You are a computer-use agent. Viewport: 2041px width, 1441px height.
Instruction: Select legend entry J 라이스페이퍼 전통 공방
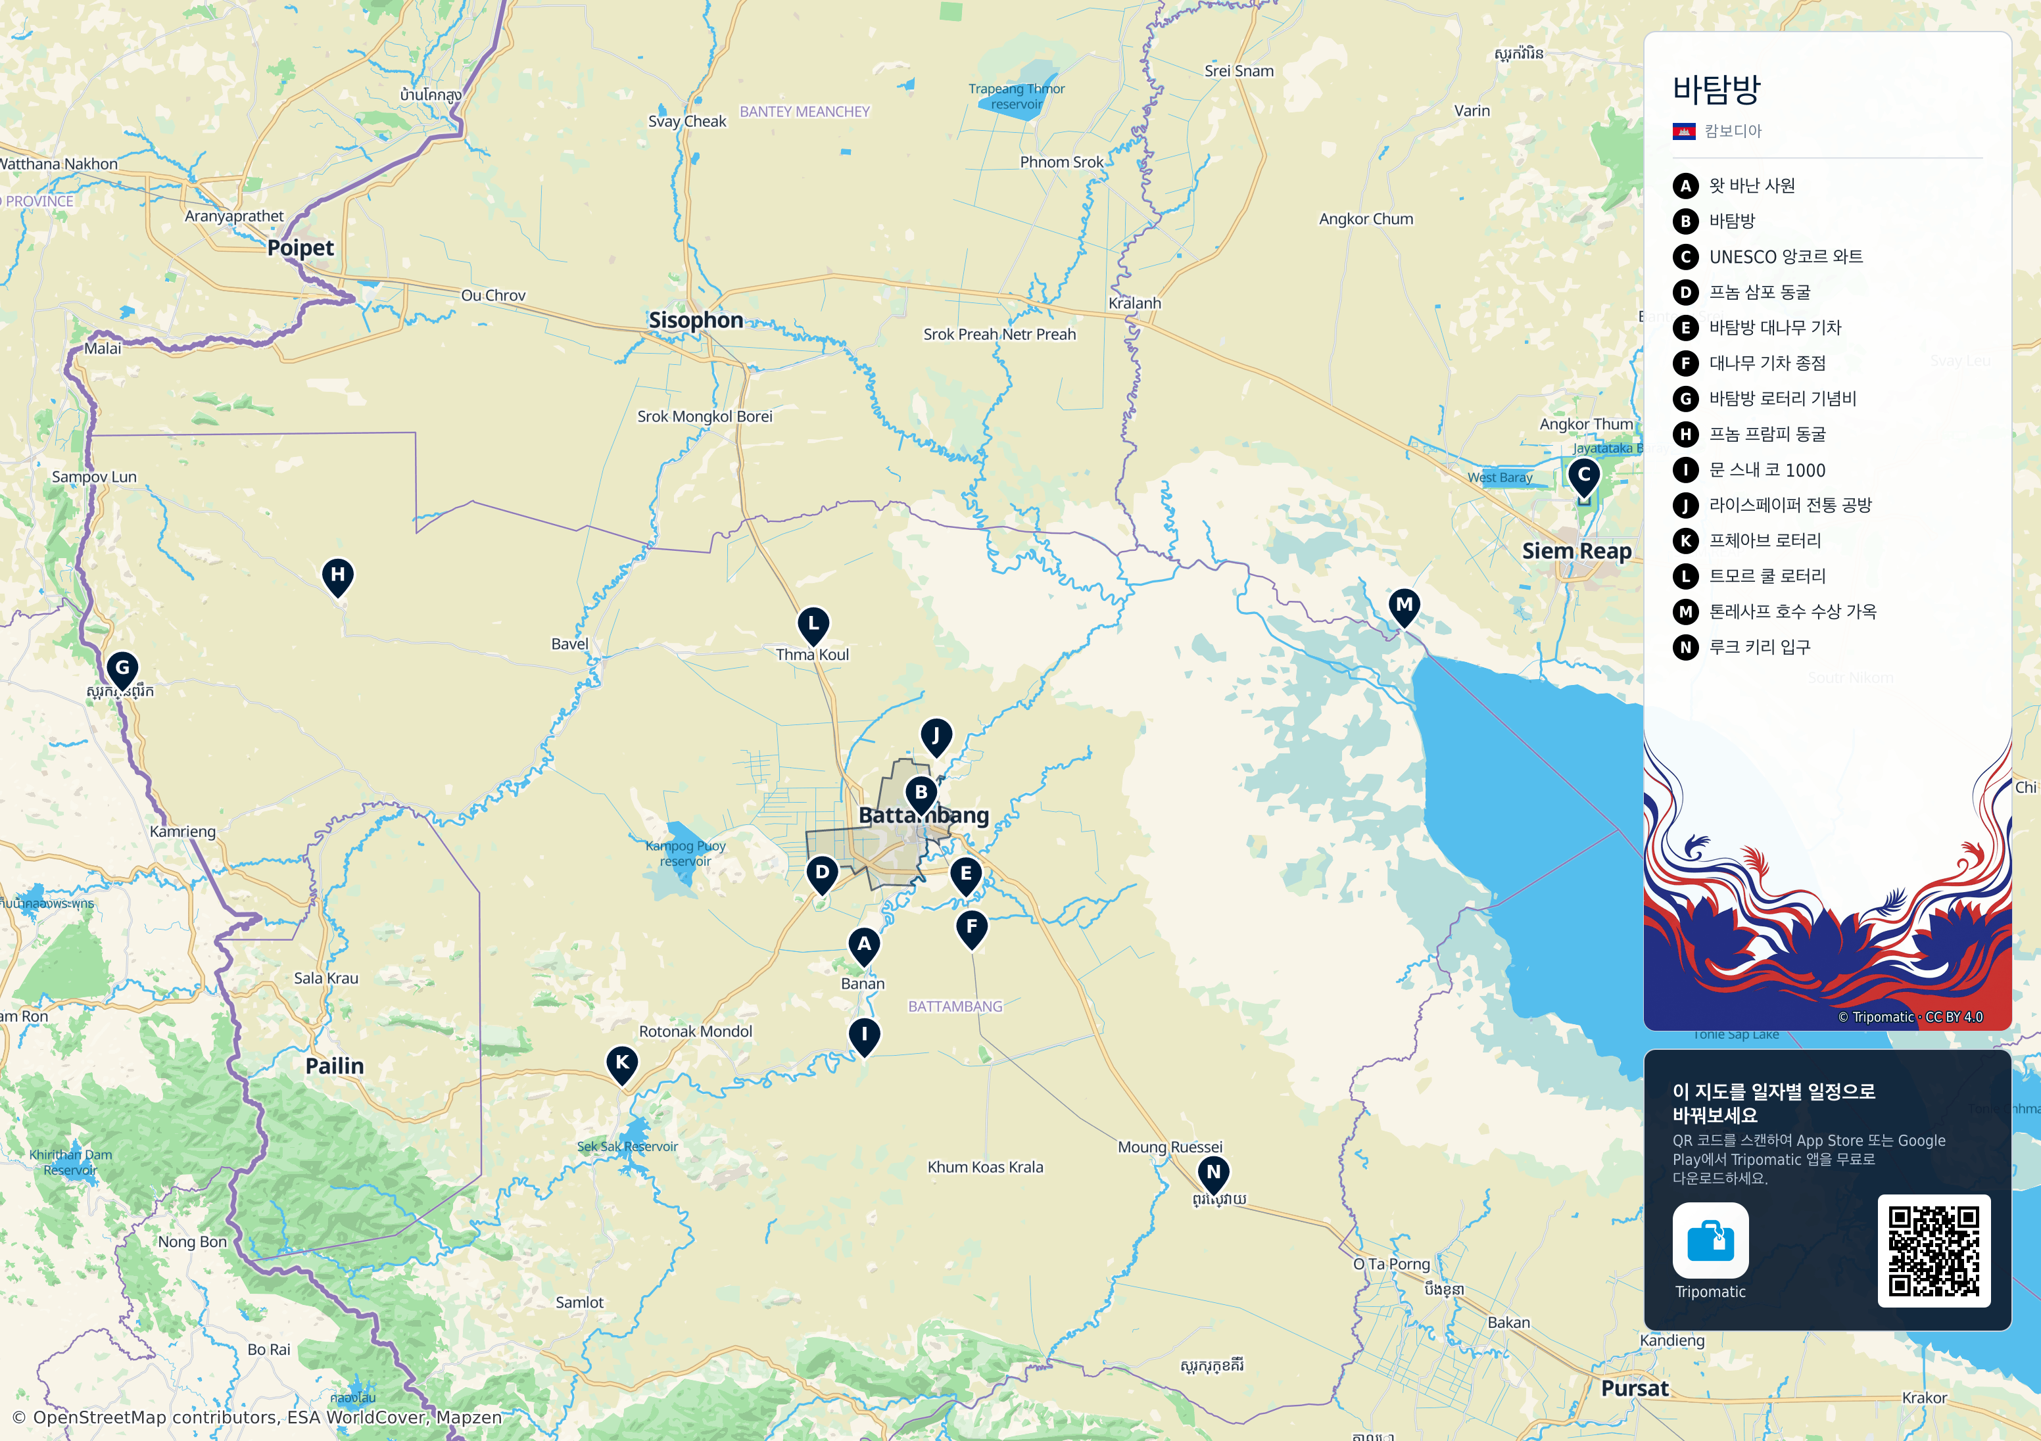pos(1773,506)
